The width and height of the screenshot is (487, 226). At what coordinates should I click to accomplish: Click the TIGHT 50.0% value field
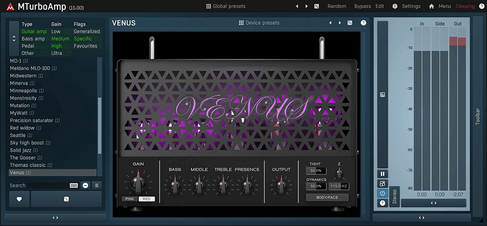point(316,171)
